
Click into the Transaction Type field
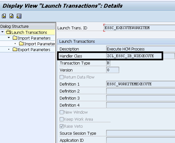[x=108, y=63]
